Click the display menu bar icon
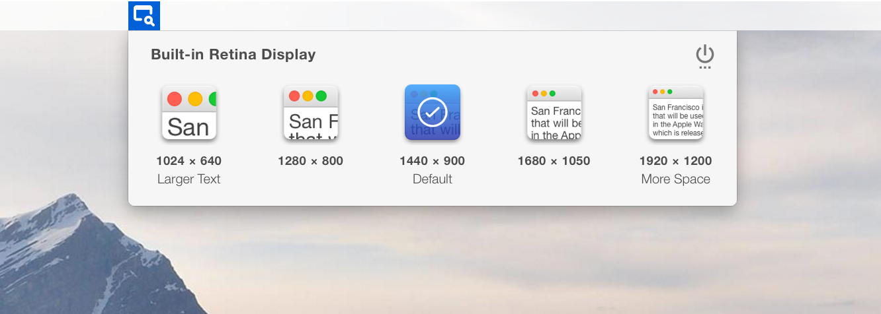The image size is (881, 314). (144, 16)
